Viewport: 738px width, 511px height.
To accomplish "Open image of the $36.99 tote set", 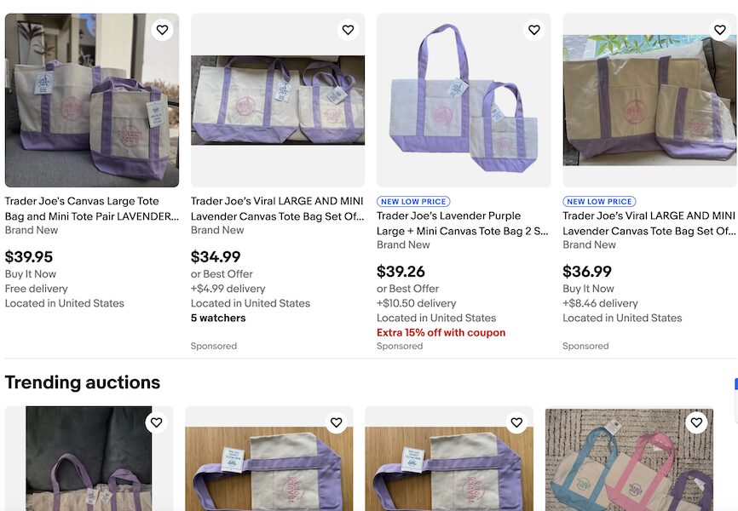I will 649,100.
